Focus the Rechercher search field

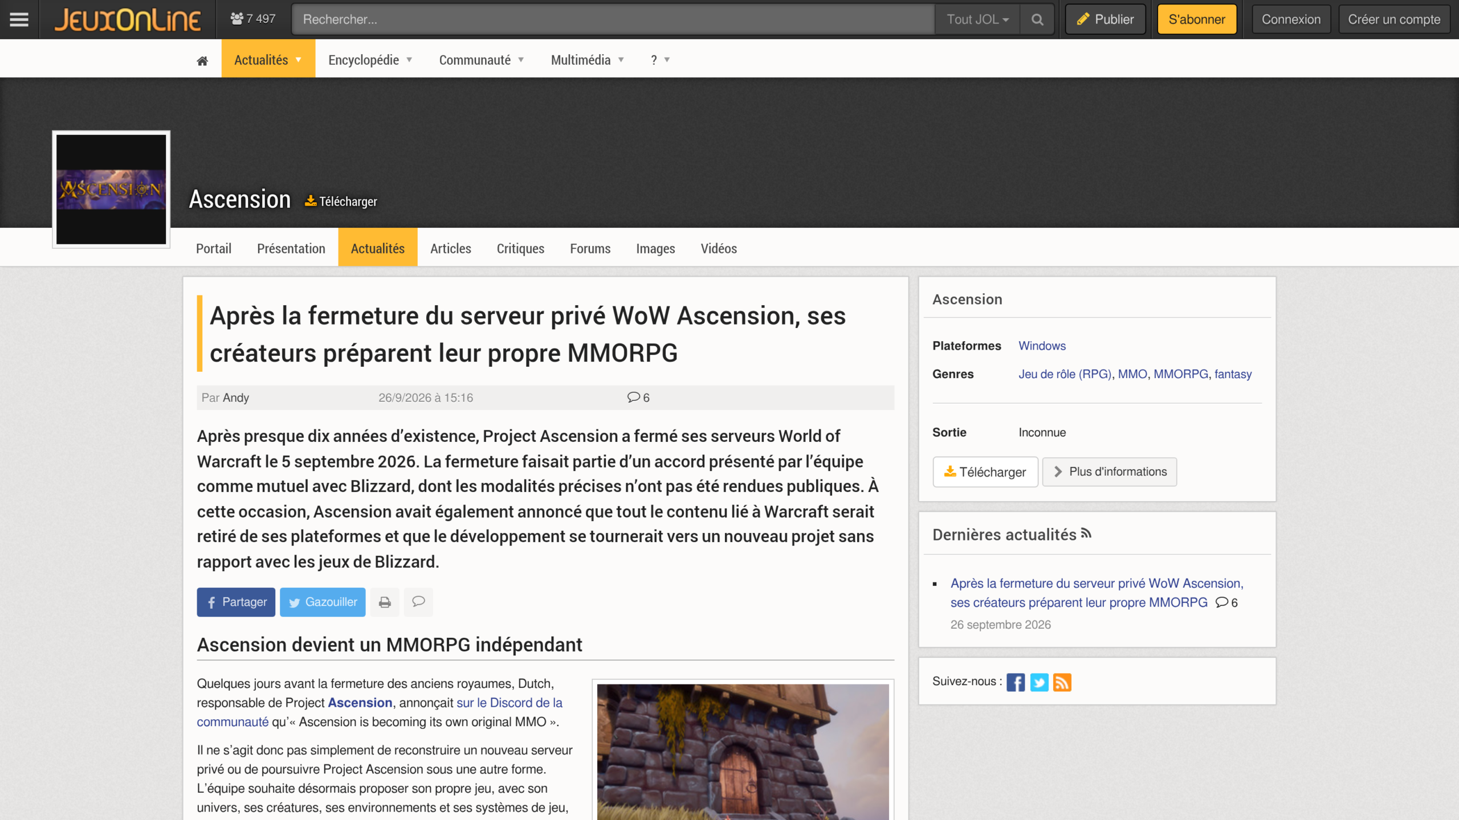[x=613, y=19]
